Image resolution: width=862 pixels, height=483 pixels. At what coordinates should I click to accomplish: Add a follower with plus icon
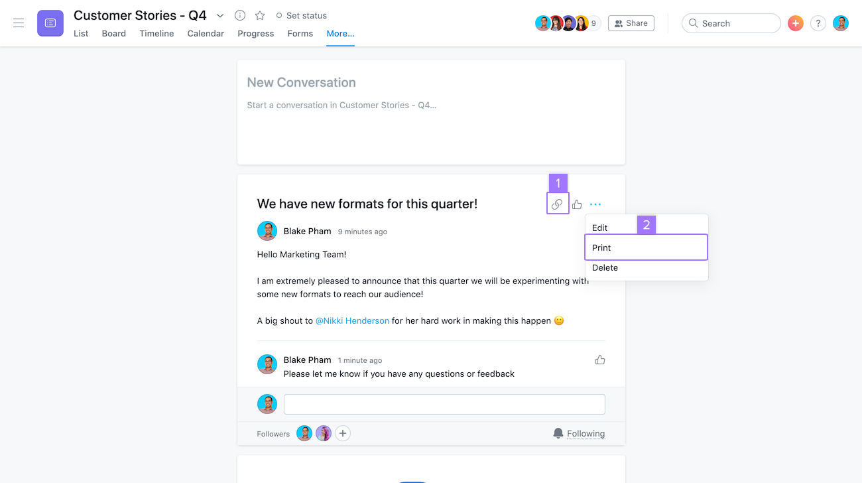342,433
